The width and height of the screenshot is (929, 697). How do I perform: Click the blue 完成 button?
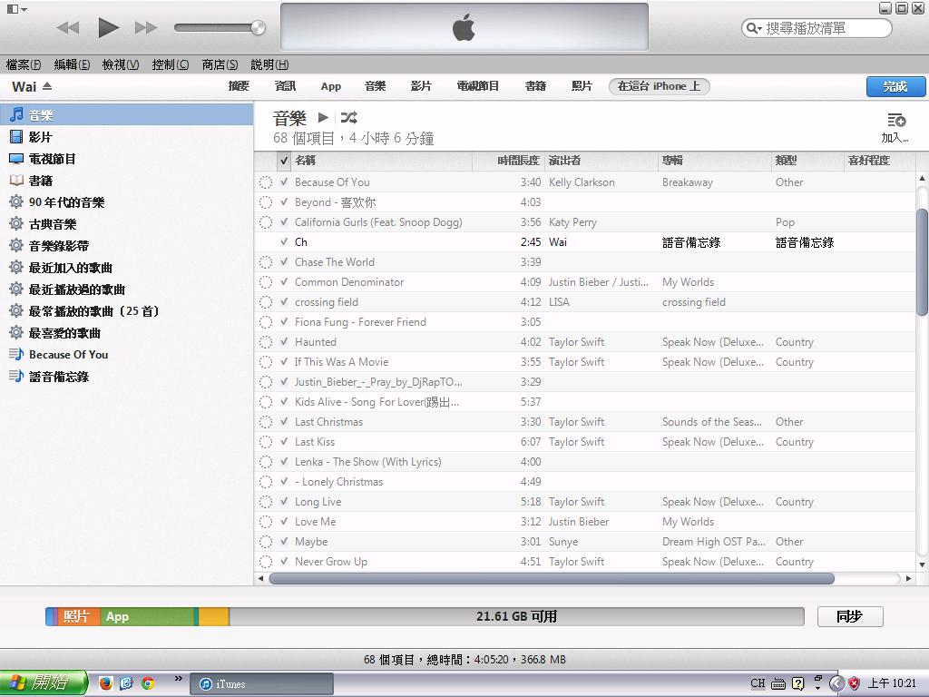click(895, 86)
